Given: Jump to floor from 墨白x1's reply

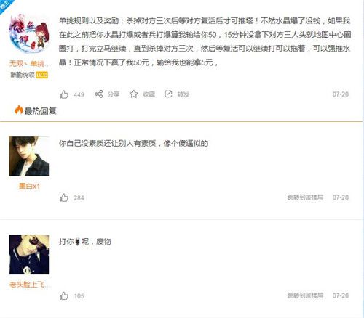Looking at the screenshot, I should pyautogui.click(x=305, y=197).
